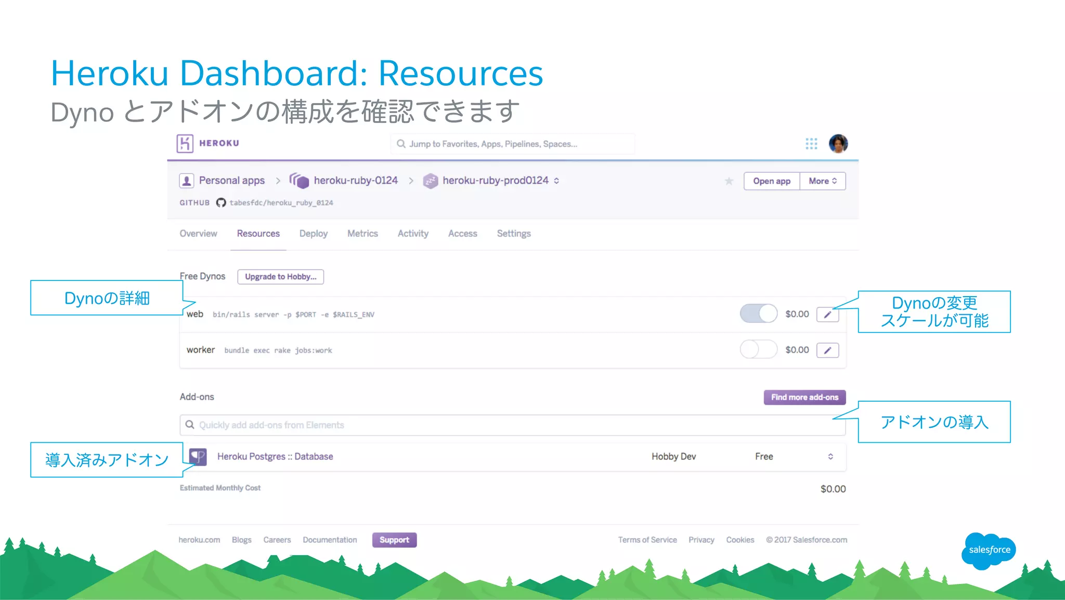
Task: Click the HEROKU wordmark text
Action: click(x=219, y=143)
